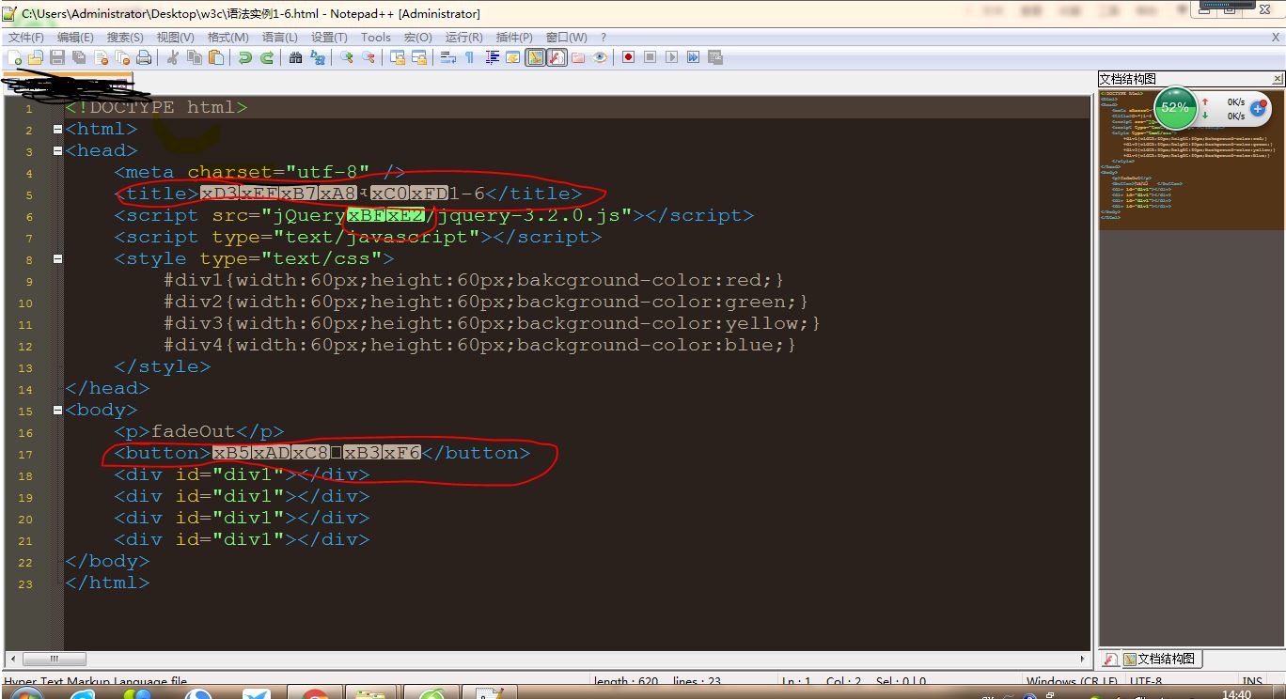Toggle word wrap in the toolbar
This screenshot has height=699, width=1286.
448,57
